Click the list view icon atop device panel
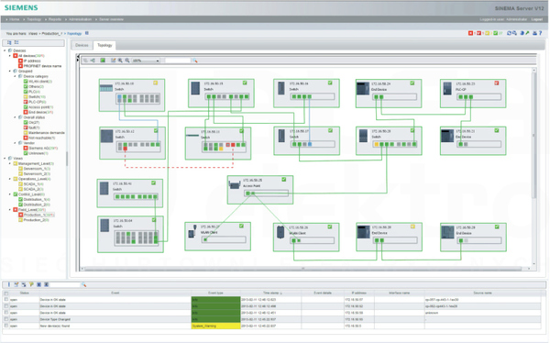The image size is (550, 343). pos(16,42)
